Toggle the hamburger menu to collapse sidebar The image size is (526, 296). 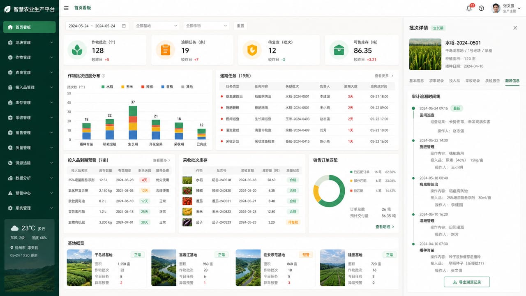[66, 8]
